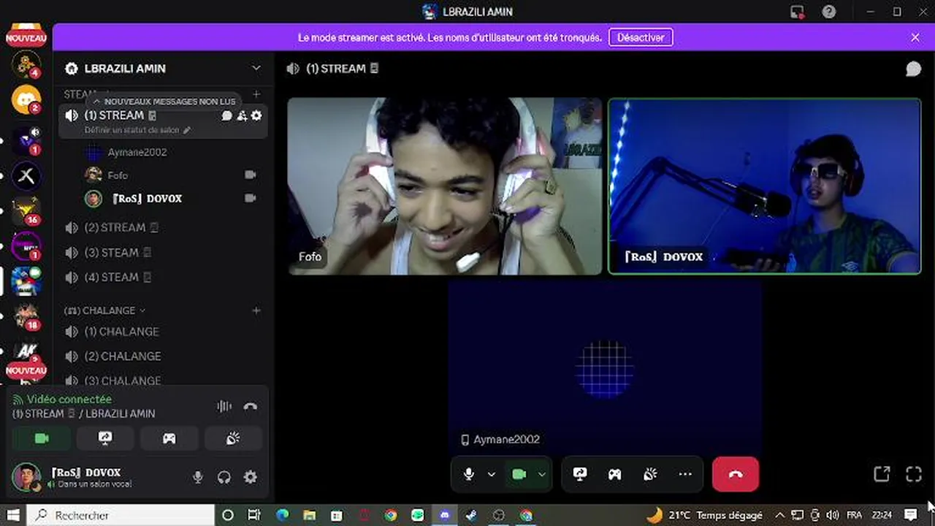Screen dimensions: 935x526
Task: Open the Windows notification center
Action: click(x=910, y=515)
